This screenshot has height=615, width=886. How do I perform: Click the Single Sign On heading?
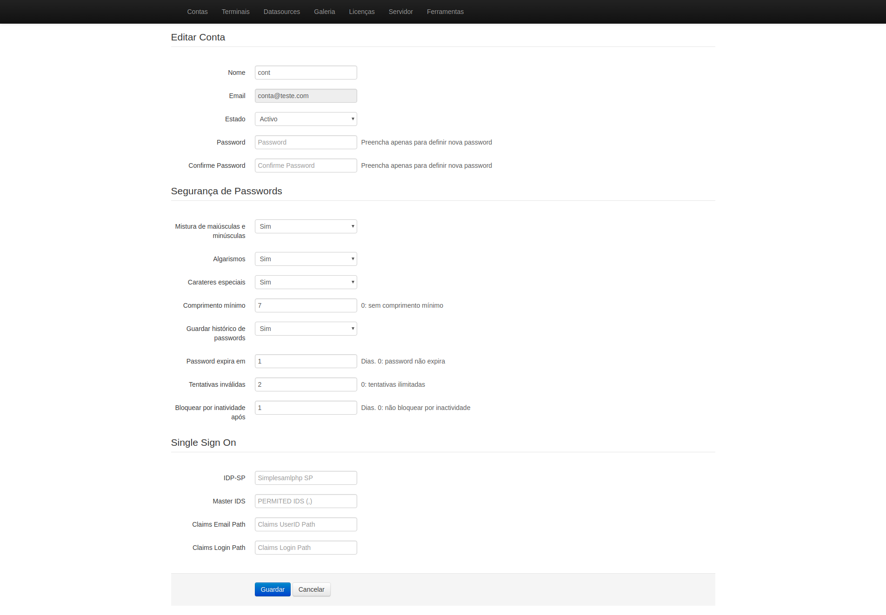pos(203,443)
